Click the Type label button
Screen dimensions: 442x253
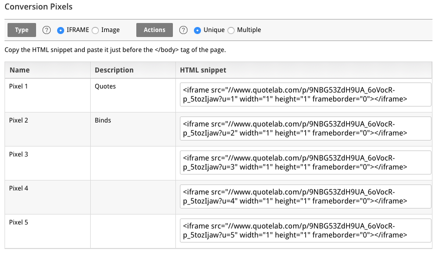click(x=22, y=30)
